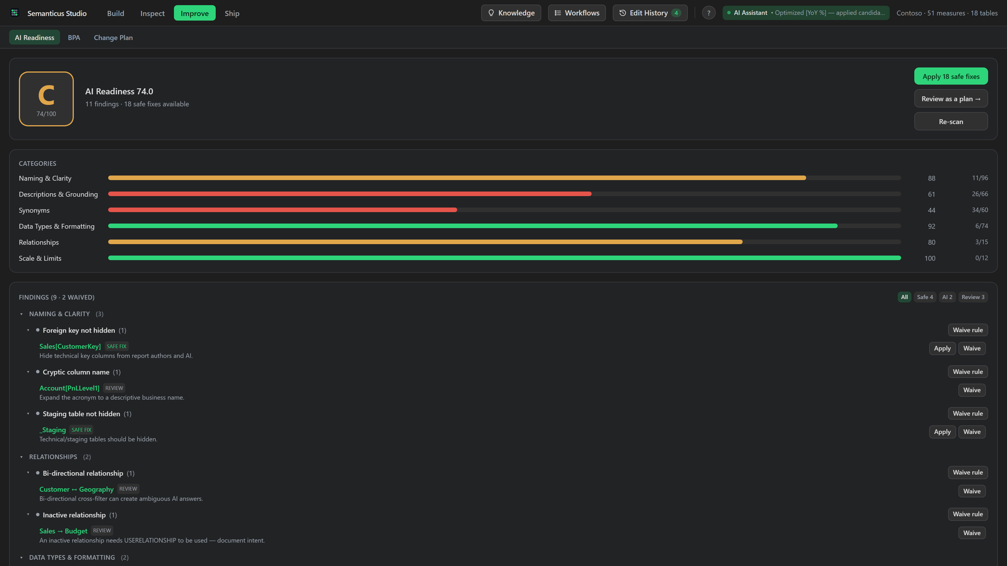This screenshot has width=1007, height=566.
Task: Waive the _Staging finding
Action: pos(972,432)
